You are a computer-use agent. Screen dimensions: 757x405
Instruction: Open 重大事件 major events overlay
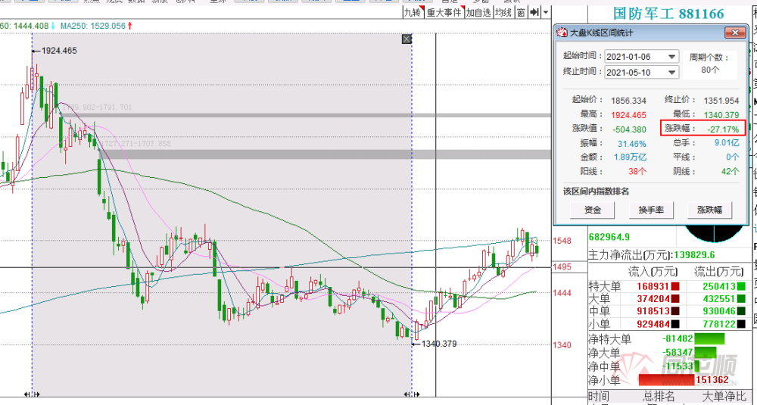point(444,13)
